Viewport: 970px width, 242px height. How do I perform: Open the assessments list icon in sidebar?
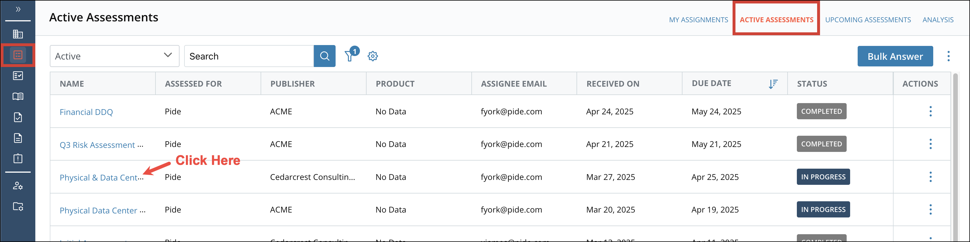point(18,55)
